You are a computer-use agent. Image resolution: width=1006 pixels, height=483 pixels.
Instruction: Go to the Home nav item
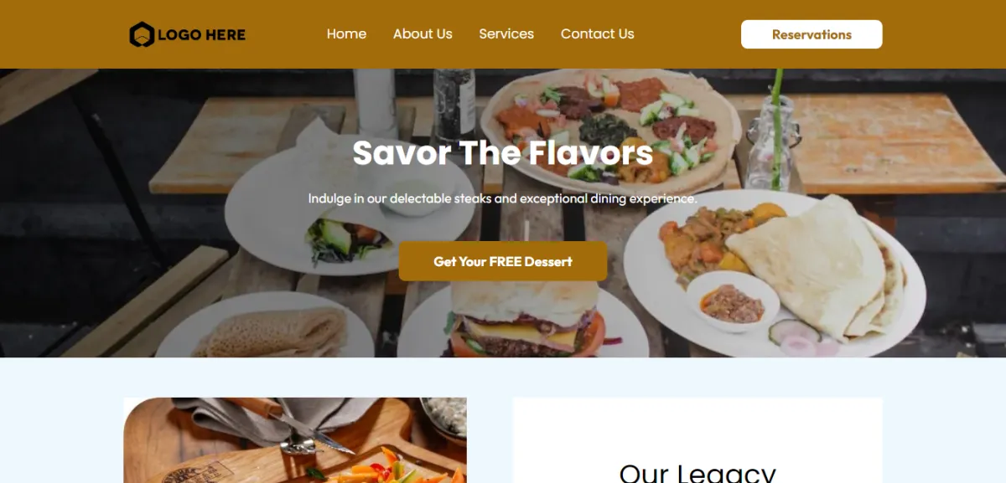tap(346, 34)
